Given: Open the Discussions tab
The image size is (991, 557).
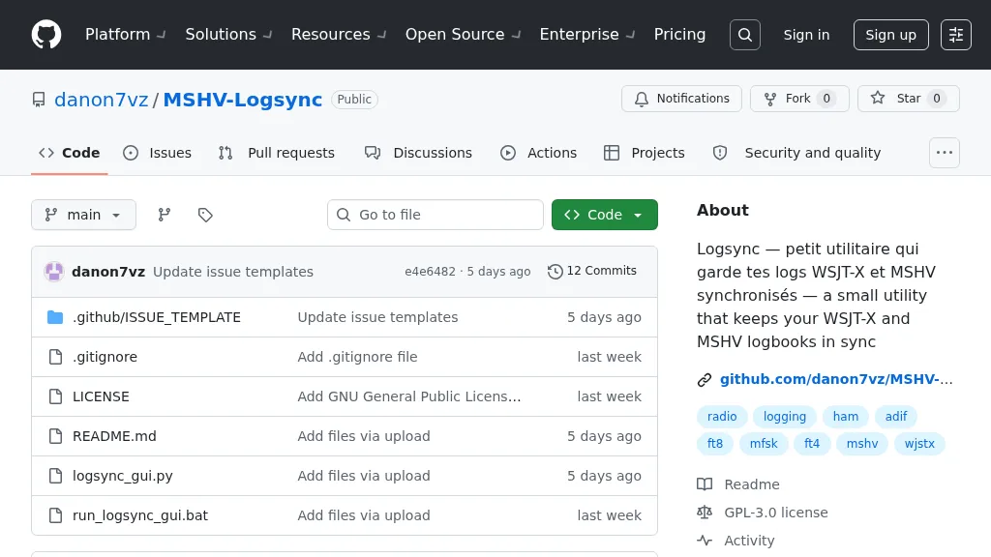Looking at the screenshot, I should coord(418,153).
